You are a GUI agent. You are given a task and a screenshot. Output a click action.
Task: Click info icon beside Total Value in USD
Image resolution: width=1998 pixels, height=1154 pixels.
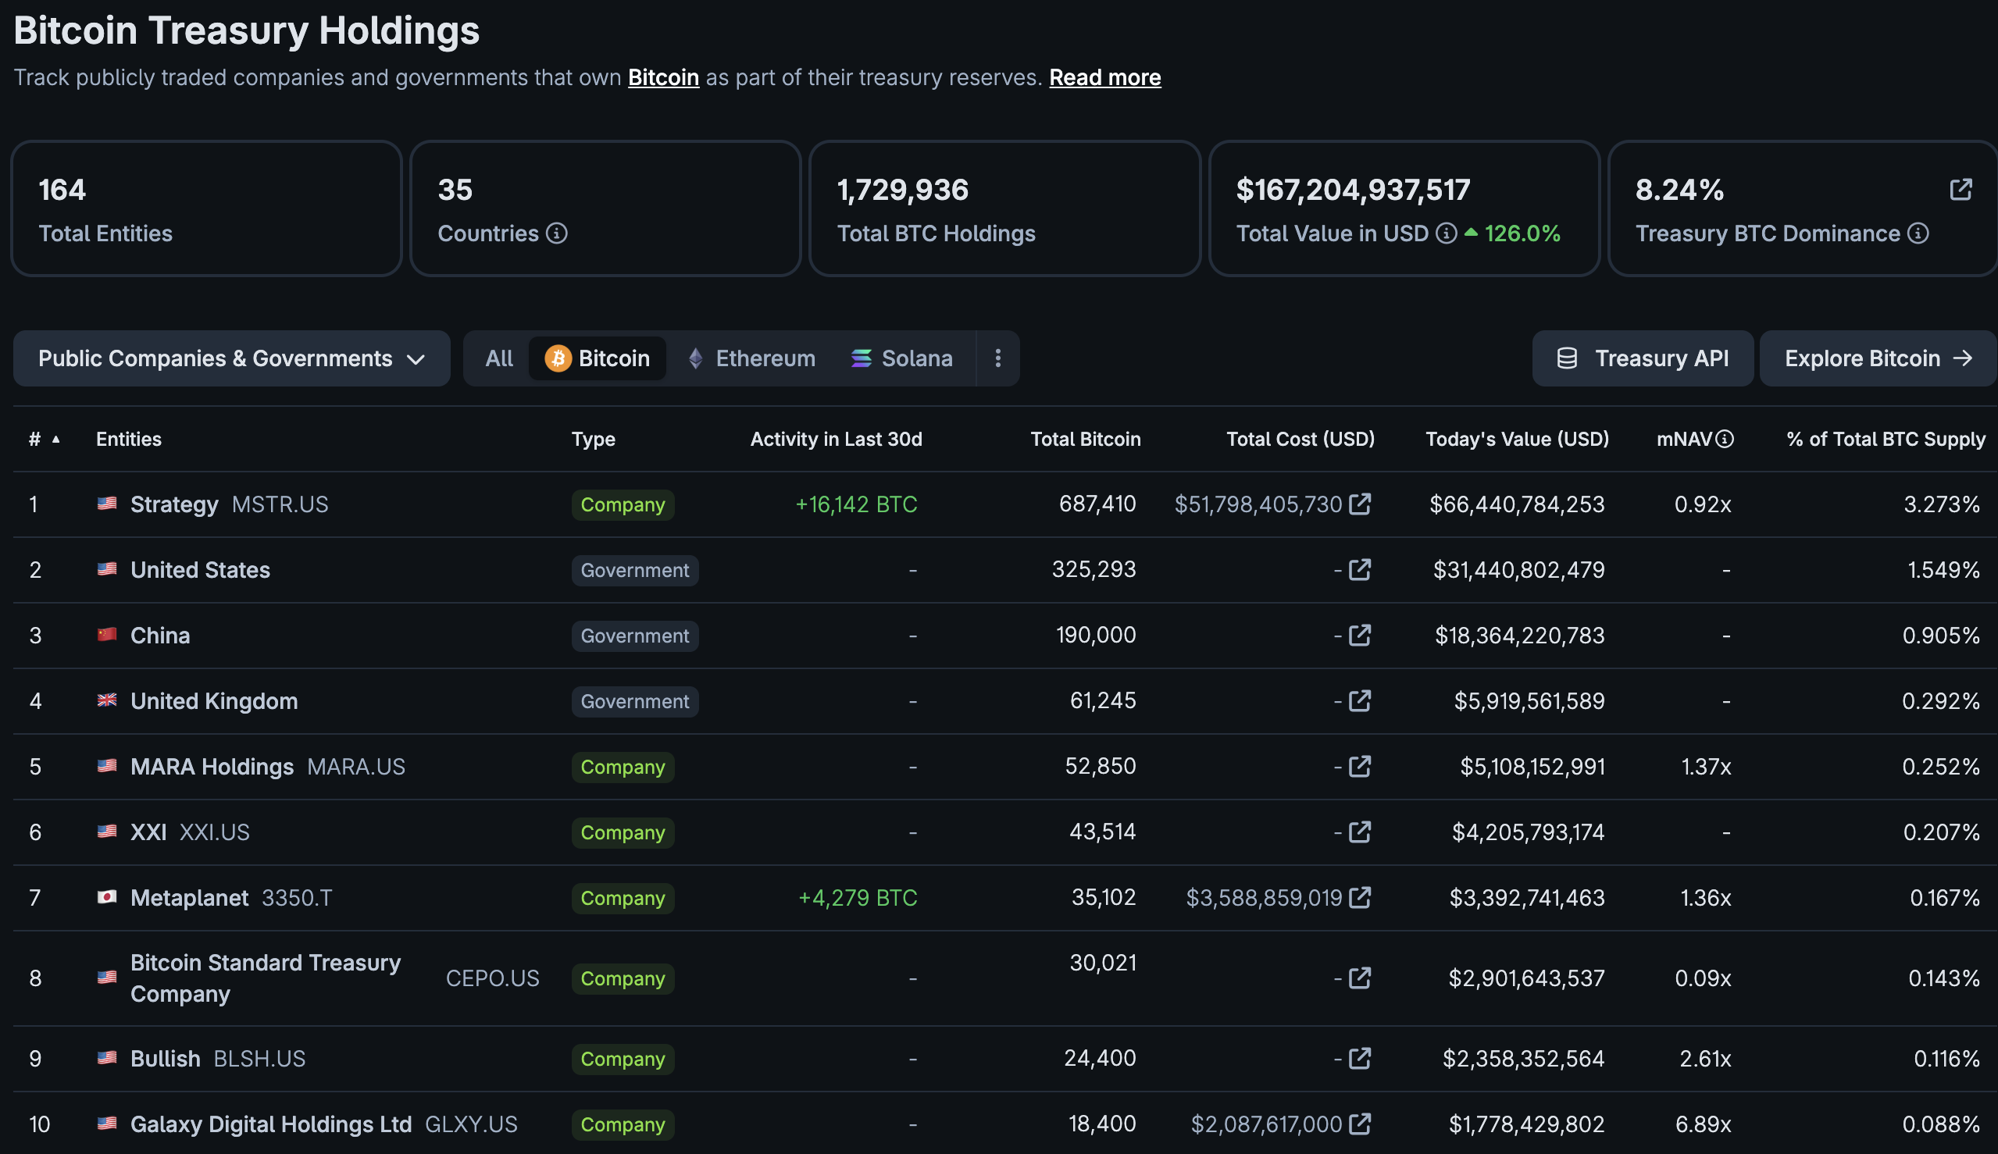(x=1447, y=233)
